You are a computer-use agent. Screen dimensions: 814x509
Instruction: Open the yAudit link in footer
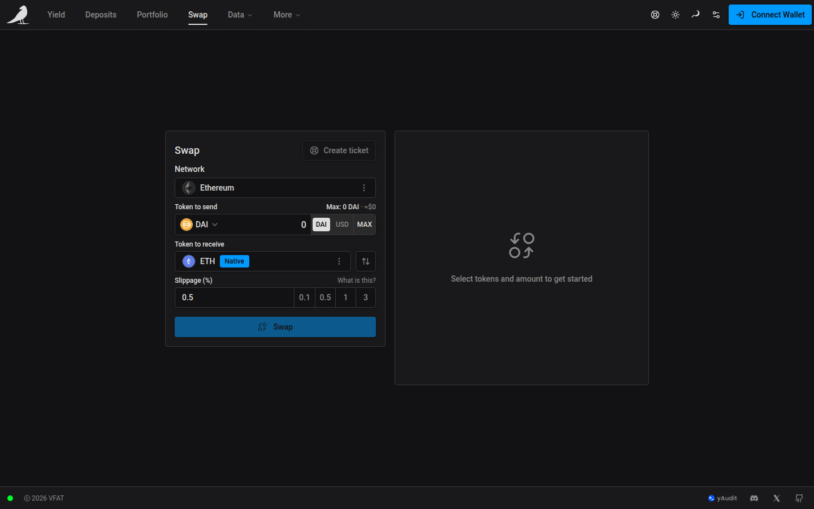click(722, 498)
